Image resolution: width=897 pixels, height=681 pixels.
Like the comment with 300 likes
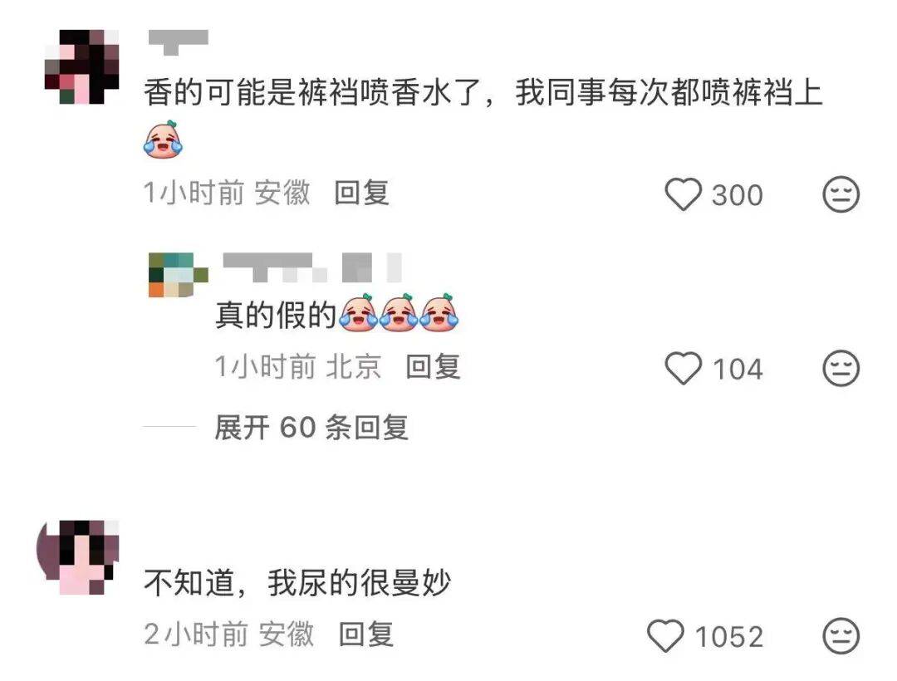[x=683, y=194]
